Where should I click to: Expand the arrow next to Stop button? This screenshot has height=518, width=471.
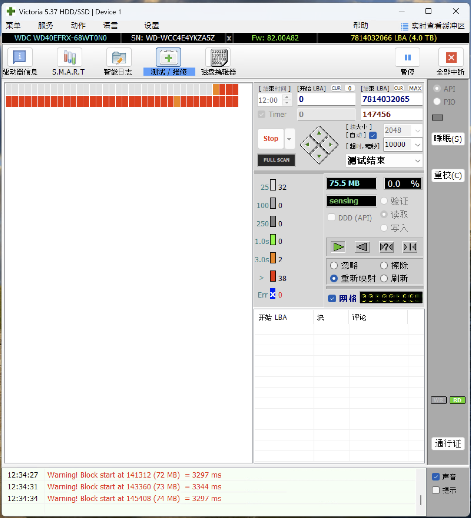point(289,139)
